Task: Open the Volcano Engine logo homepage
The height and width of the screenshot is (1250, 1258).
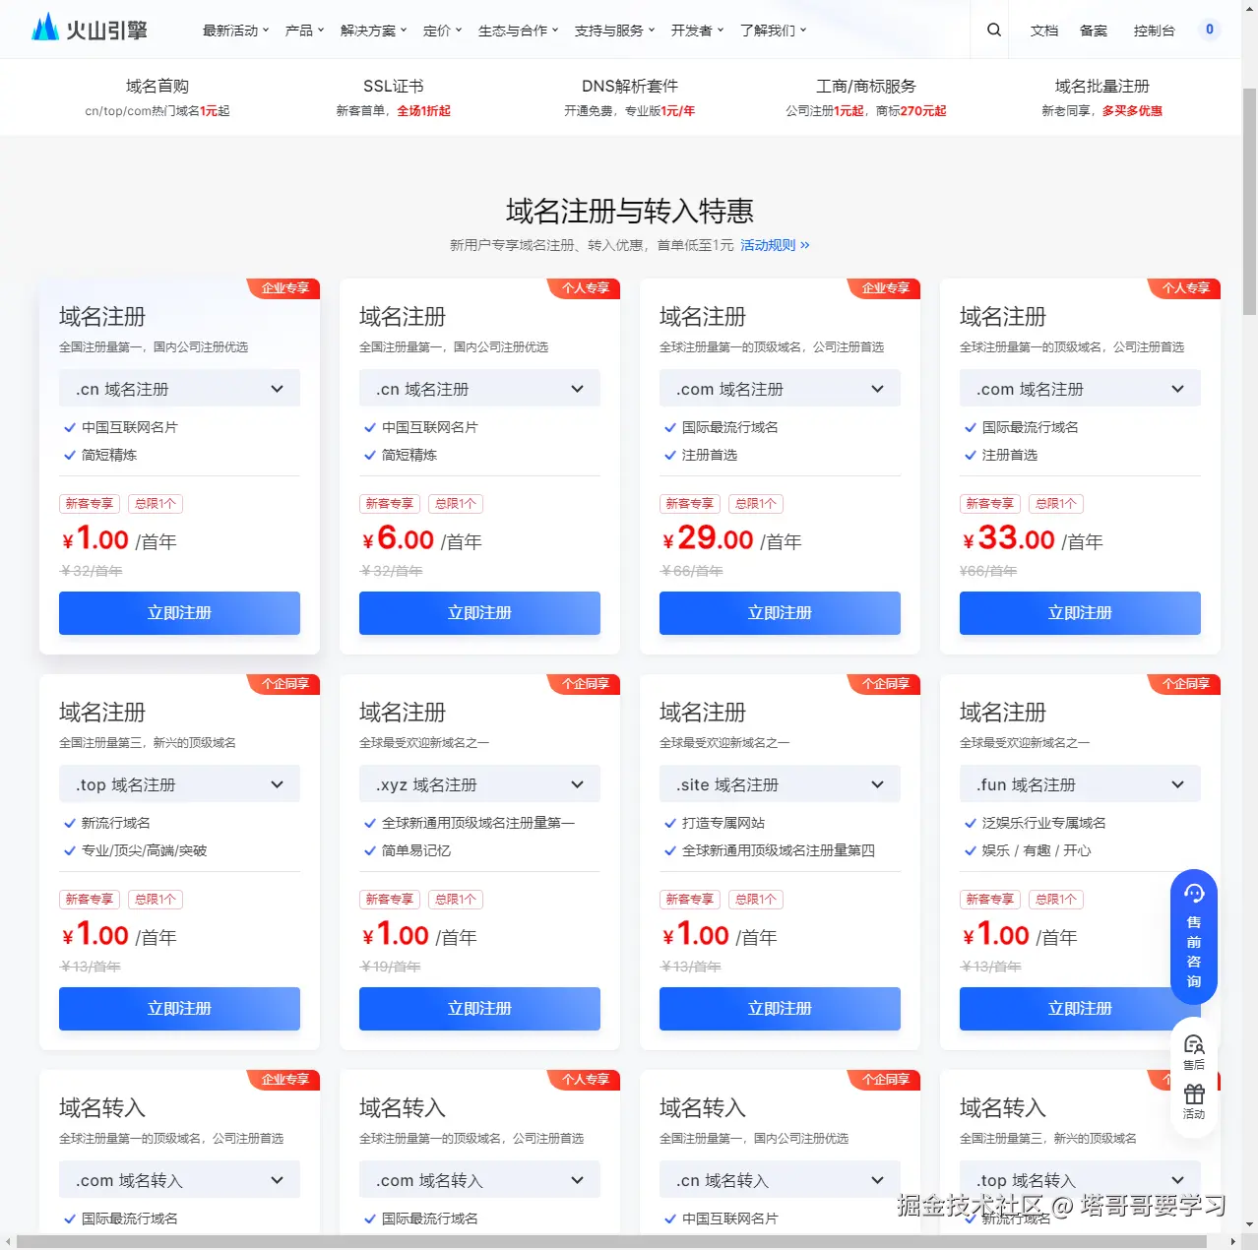Action: 90,28
